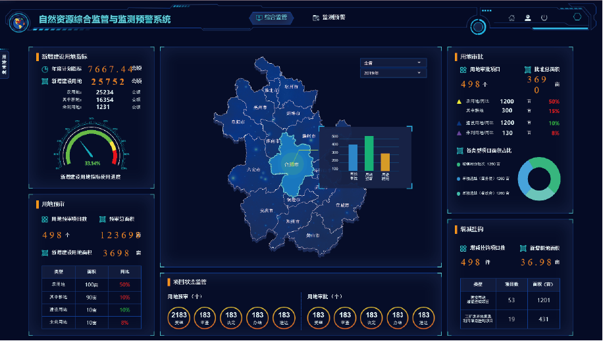Expand the 2019年 year dropdown

point(392,73)
